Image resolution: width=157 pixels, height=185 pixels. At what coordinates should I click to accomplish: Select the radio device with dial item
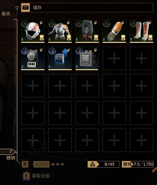coord(33,58)
